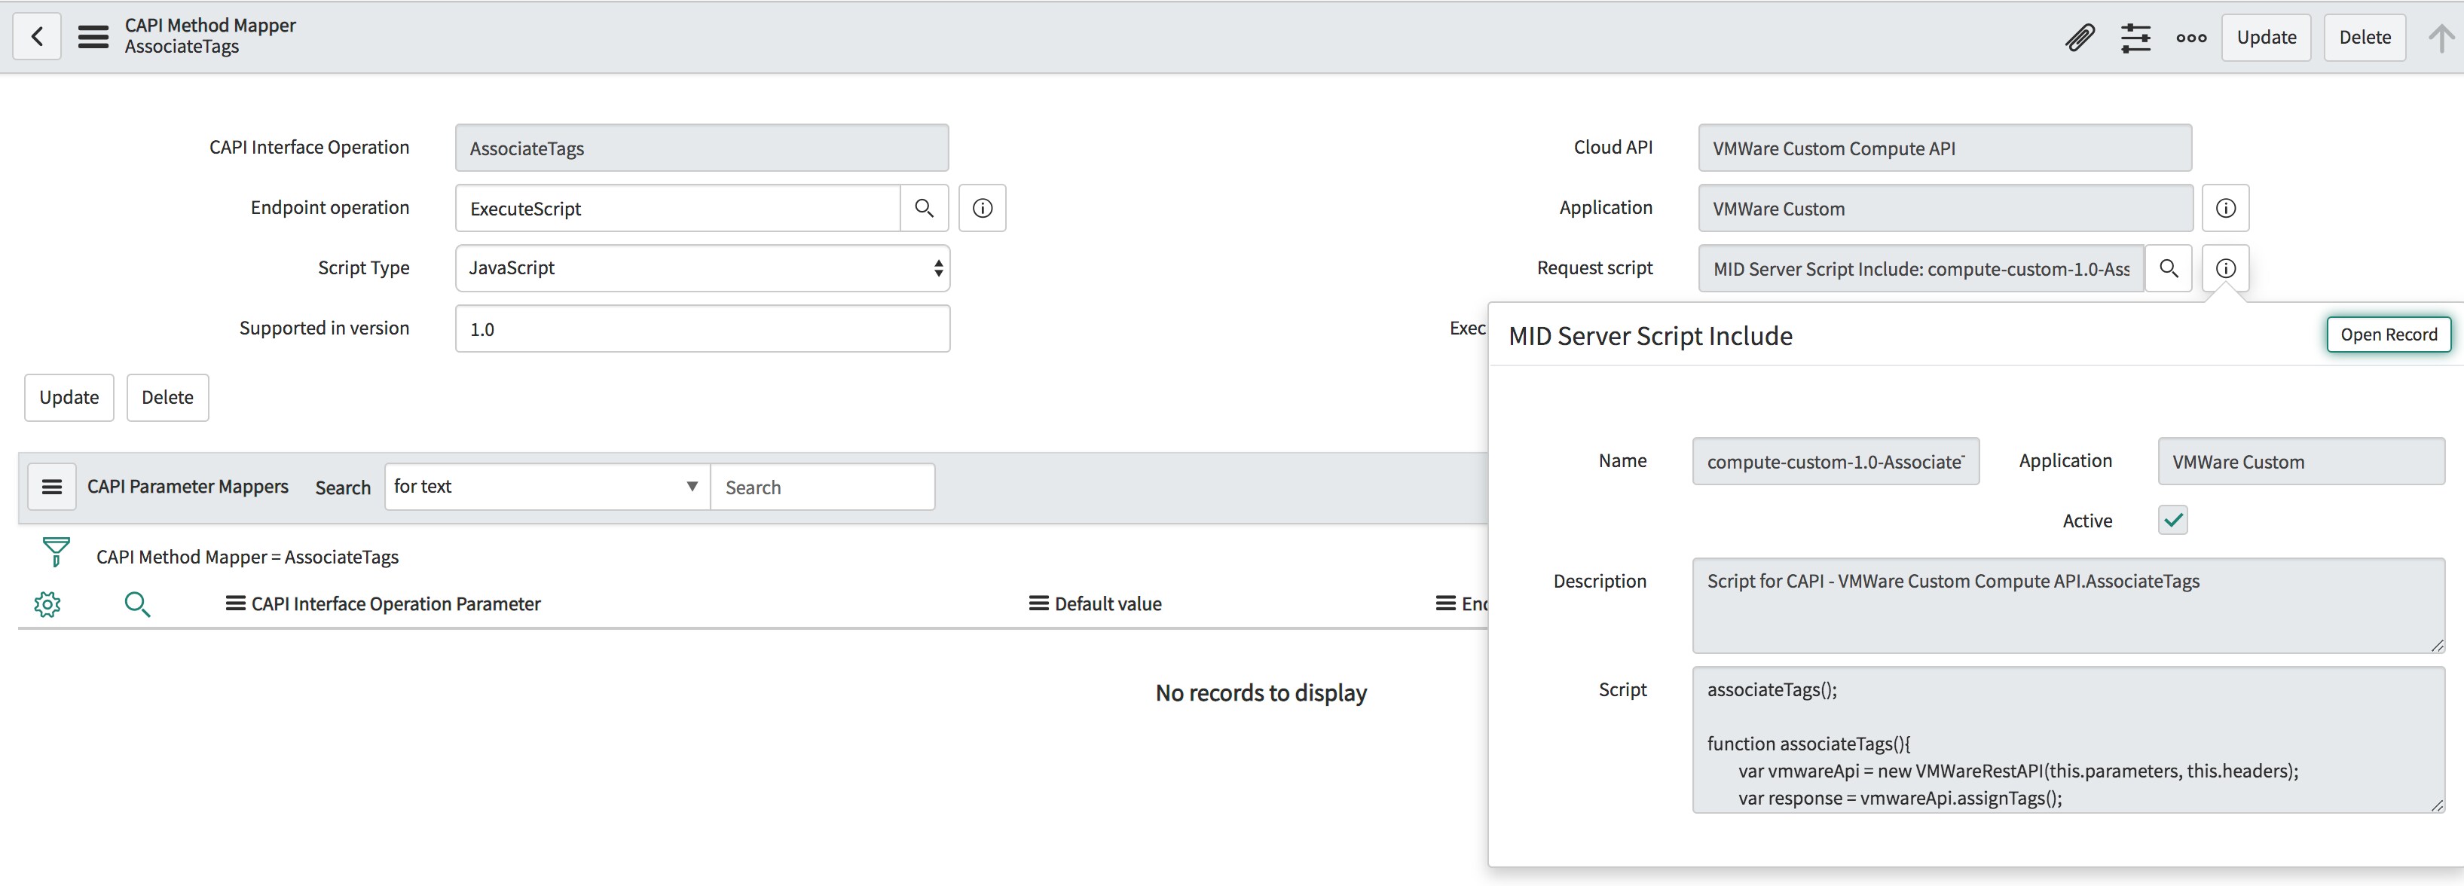
Task: Click popup Application VMWare Custom field
Action: point(2301,461)
